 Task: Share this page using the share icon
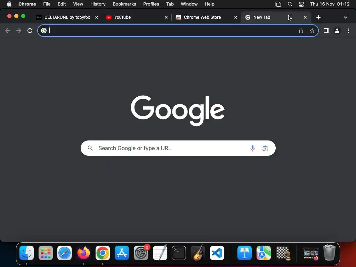point(301,31)
